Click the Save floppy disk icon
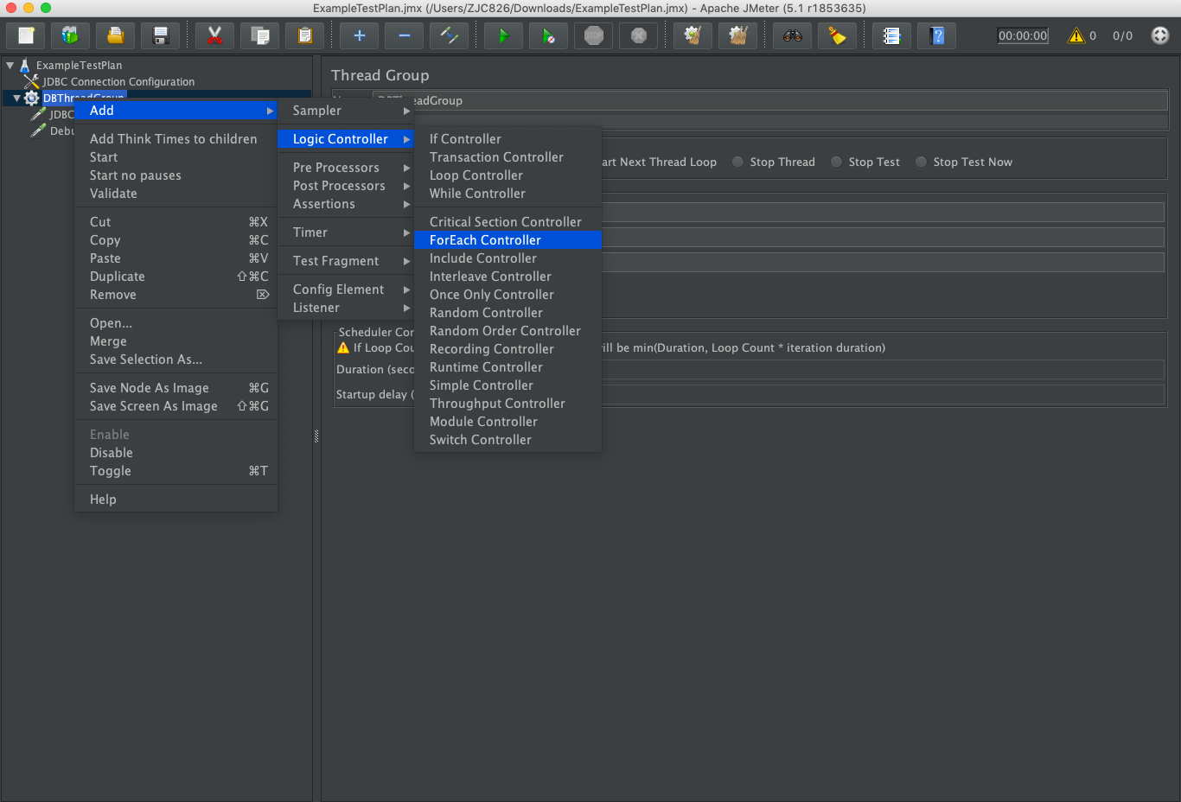Image resolution: width=1181 pixels, height=802 pixels. pyautogui.click(x=160, y=35)
